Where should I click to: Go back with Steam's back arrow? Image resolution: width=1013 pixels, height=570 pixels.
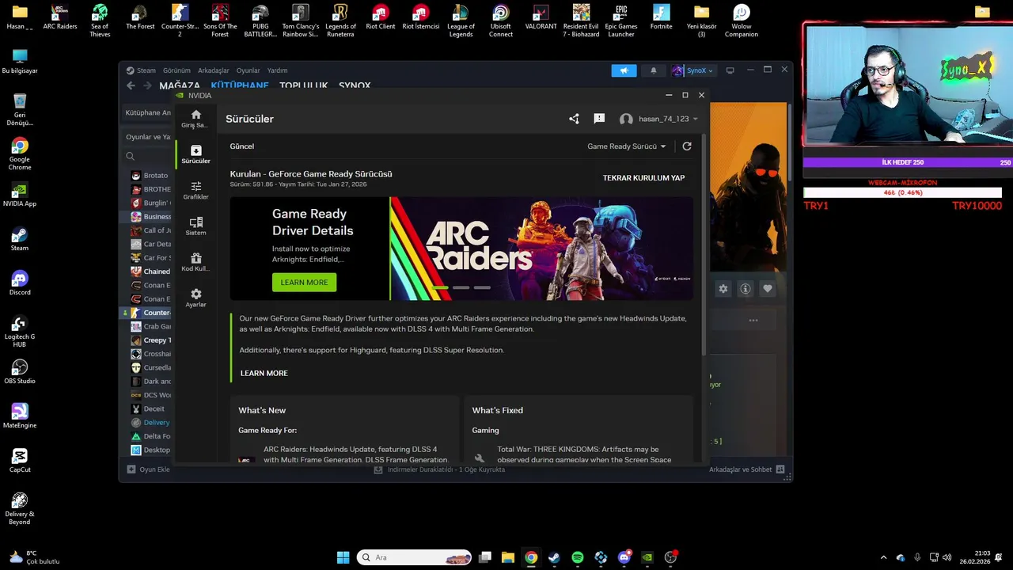[x=131, y=85]
